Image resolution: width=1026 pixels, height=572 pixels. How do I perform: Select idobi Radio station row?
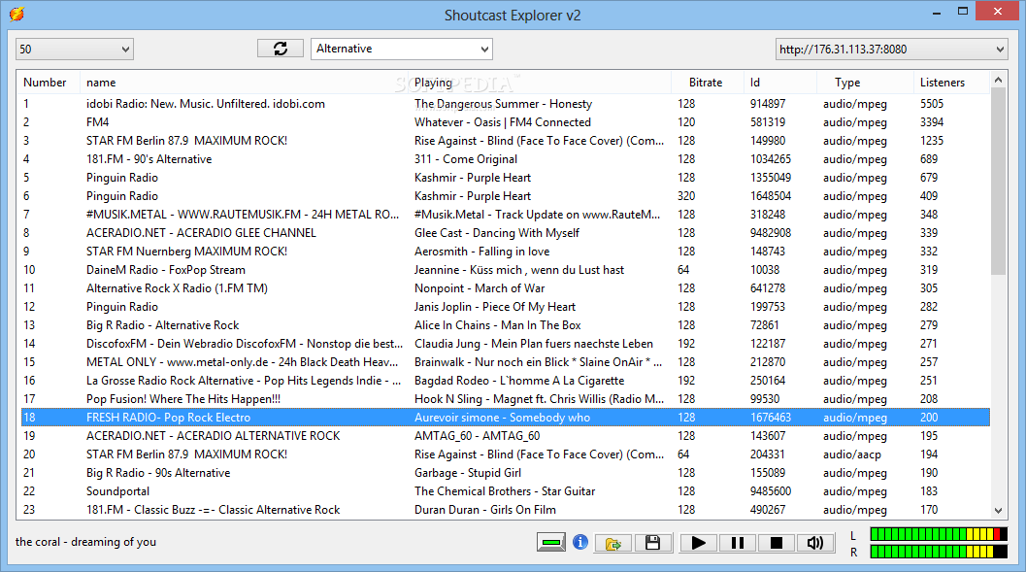coord(505,103)
